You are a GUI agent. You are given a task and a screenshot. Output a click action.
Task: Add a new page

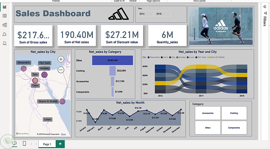click(60, 144)
